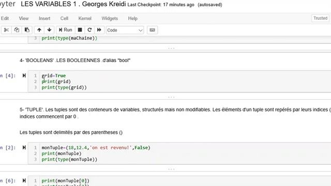Move selected cell down arrow

pyautogui.click(x=49, y=30)
